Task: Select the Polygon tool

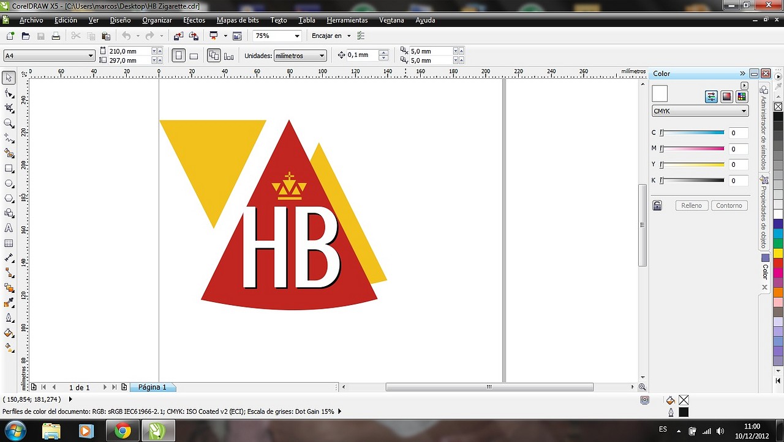Action: point(9,198)
